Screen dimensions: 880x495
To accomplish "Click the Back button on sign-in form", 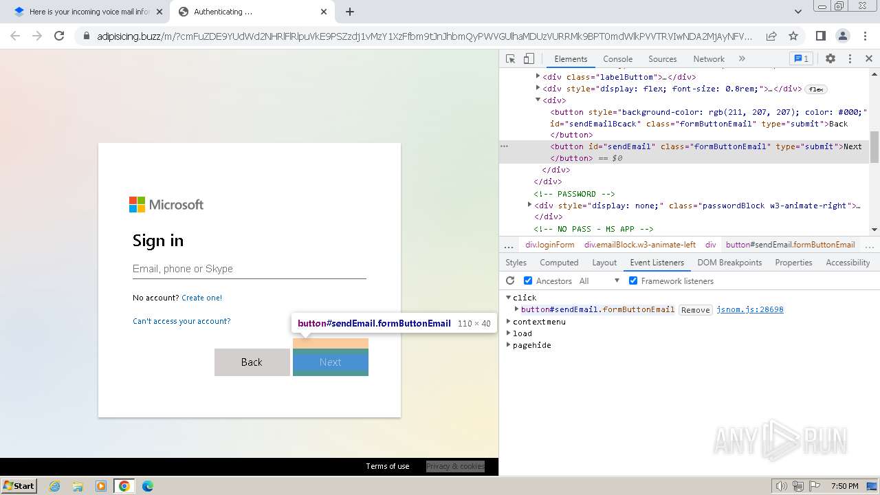I will pos(252,362).
